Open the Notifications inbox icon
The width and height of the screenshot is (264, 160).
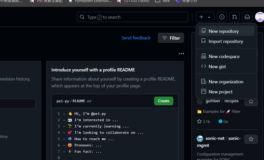(x=247, y=17)
